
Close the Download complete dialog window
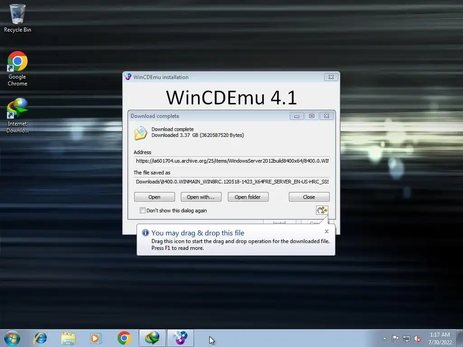click(x=326, y=116)
